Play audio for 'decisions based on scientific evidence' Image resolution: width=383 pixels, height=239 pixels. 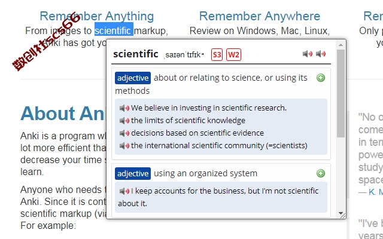coord(124,133)
